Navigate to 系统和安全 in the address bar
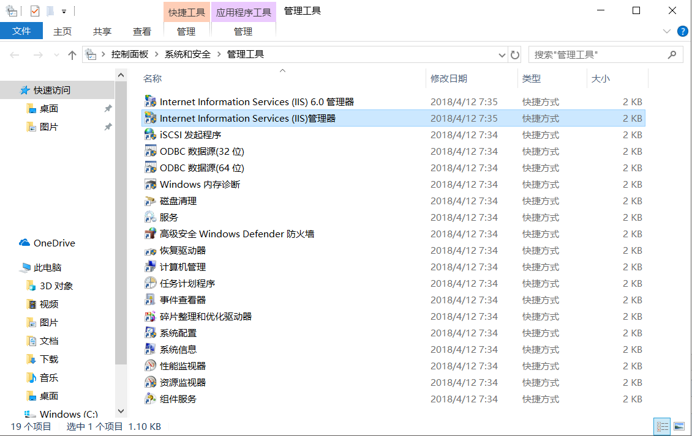Image resolution: width=692 pixels, height=436 pixels. click(x=187, y=54)
